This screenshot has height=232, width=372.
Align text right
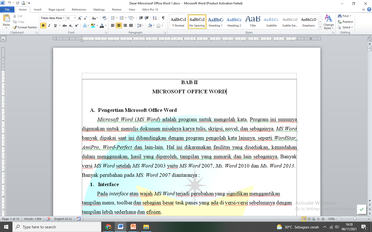pyautogui.click(x=125, y=26)
